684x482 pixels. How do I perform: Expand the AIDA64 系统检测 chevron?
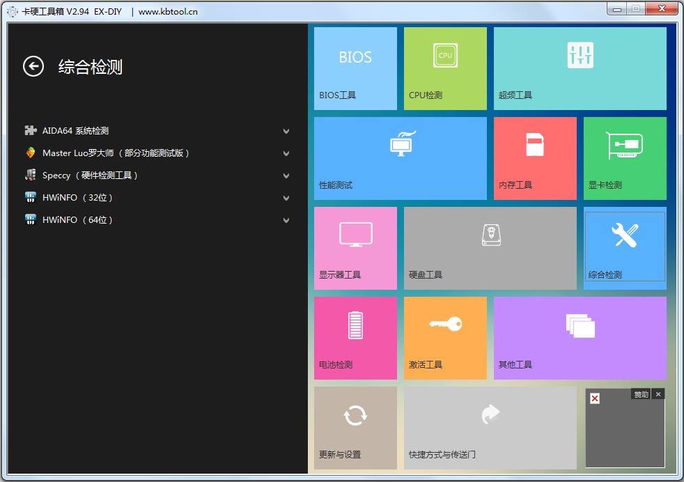286,131
